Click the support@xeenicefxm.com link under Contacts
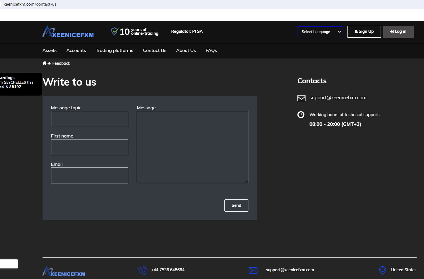The image size is (424, 279). (338, 98)
